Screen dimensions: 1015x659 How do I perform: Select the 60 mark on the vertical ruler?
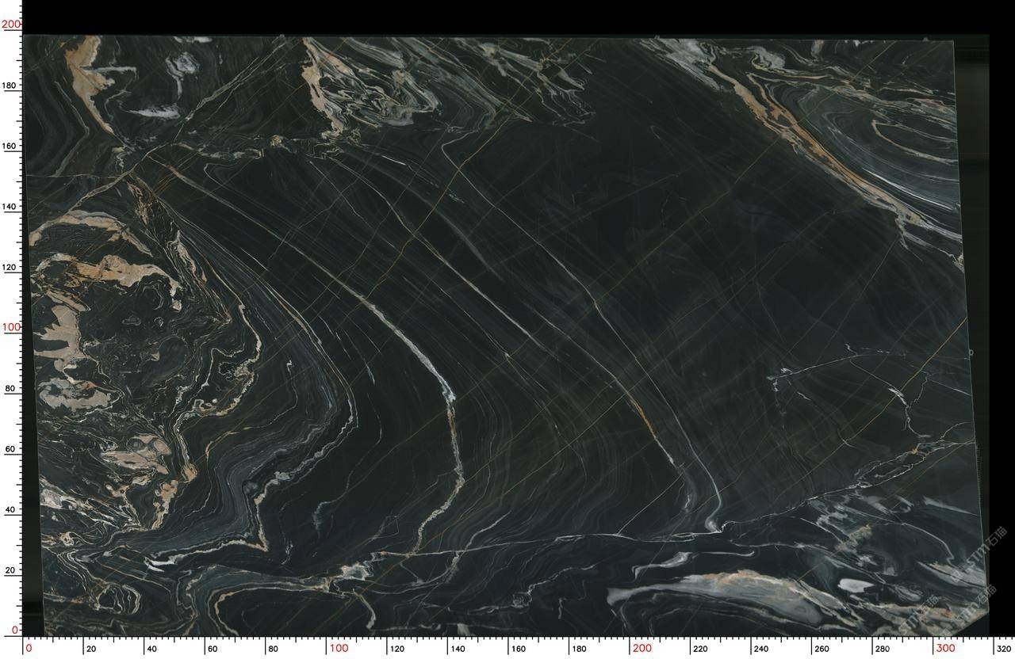[x=11, y=448]
